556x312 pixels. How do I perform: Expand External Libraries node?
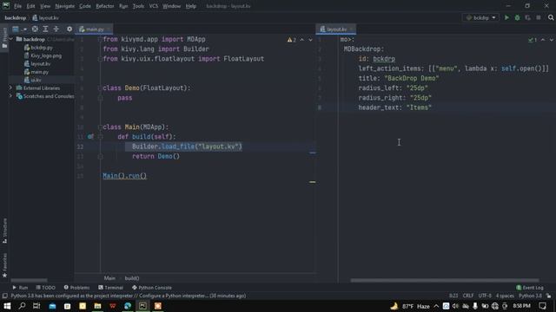(10, 88)
